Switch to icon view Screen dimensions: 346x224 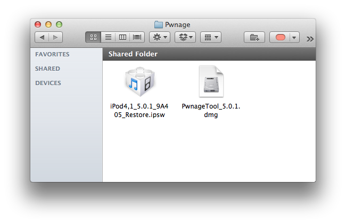(x=93, y=37)
